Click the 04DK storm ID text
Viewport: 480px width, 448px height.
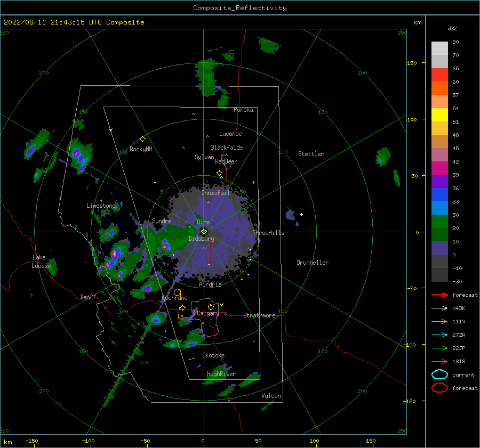pos(459,308)
